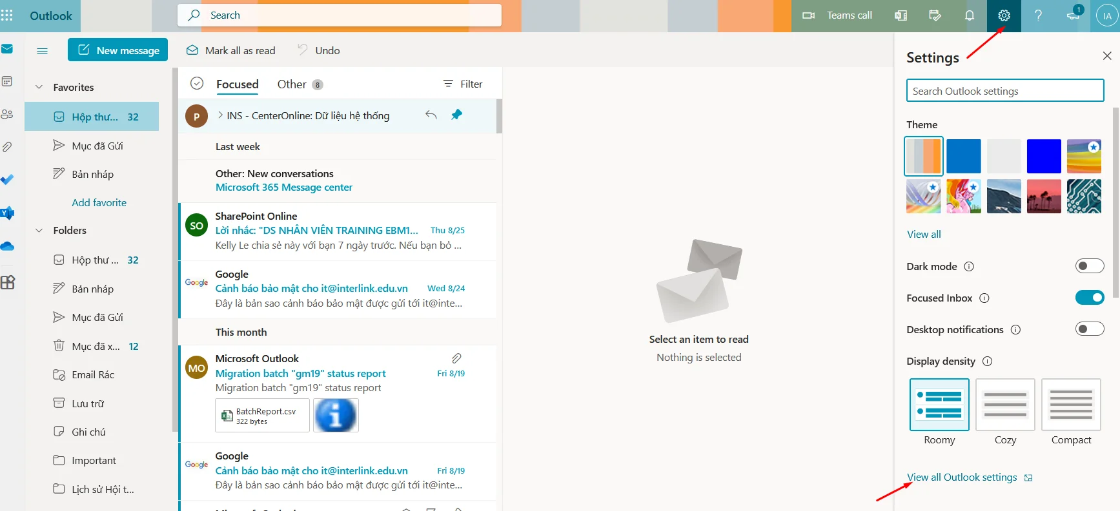
Task: Open the My Day calendar-check icon
Action: (935, 15)
